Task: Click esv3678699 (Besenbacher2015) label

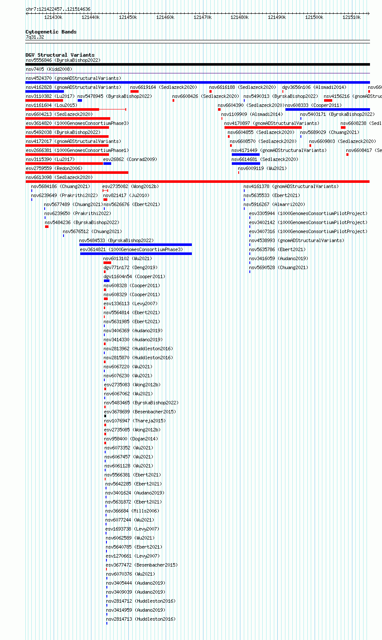Action: [140, 412]
